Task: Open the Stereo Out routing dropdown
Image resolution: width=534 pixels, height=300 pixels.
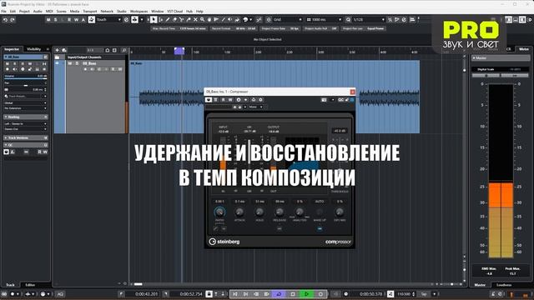Action: point(25,129)
